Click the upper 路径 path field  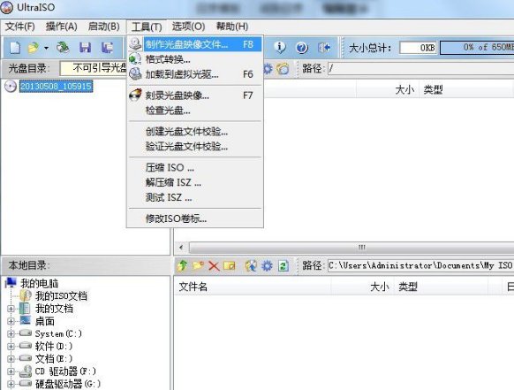click(x=420, y=69)
